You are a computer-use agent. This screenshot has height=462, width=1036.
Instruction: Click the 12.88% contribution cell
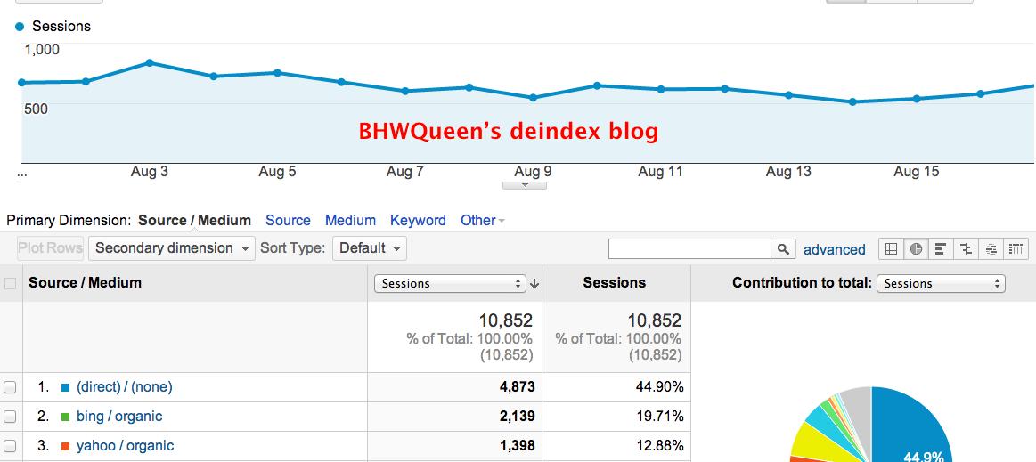tap(659, 445)
